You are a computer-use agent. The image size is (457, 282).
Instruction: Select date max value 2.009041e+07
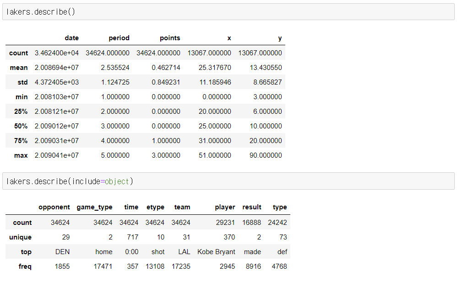(56, 155)
